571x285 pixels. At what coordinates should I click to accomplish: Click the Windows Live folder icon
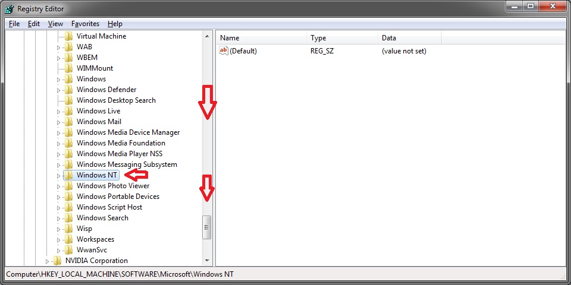point(68,111)
